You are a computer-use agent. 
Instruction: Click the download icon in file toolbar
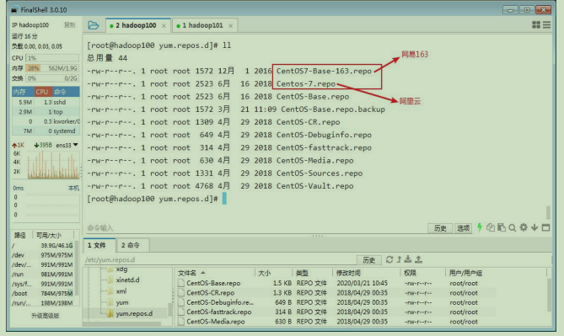point(408,259)
